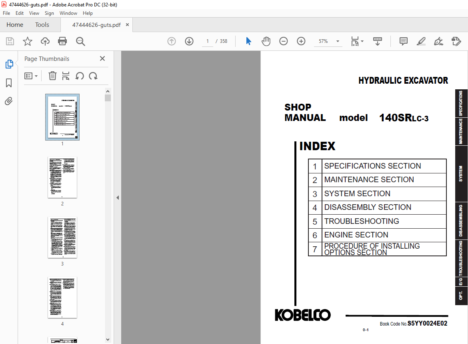
Task: Open the Window menu
Action: pyautogui.click(x=68, y=13)
